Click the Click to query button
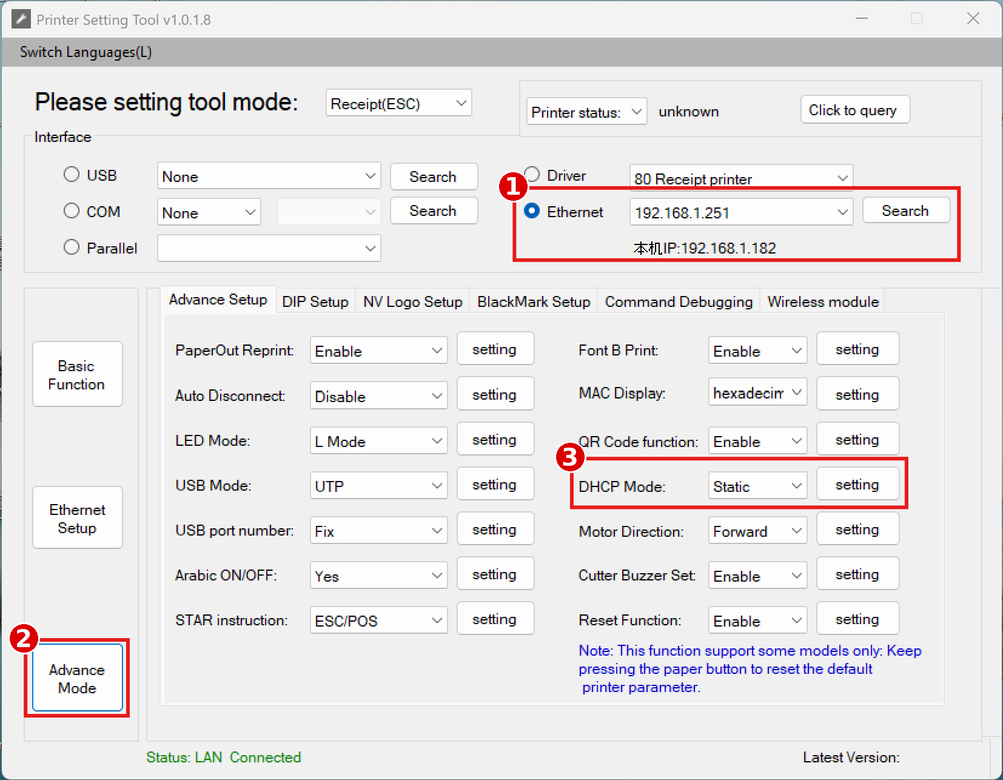The image size is (1003, 780). [x=855, y=110]
